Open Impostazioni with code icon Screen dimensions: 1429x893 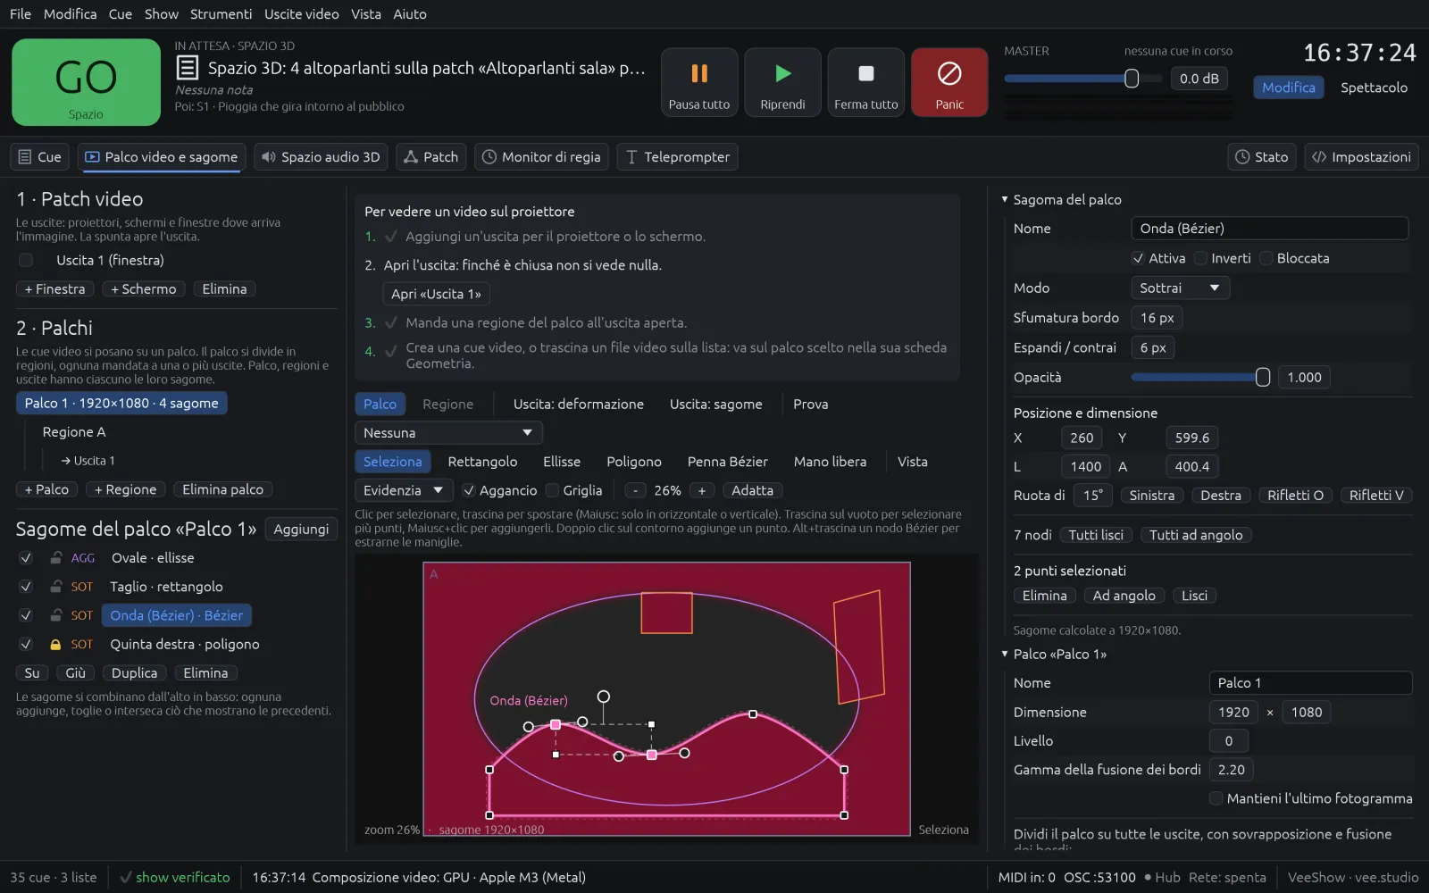(x=1361, y=157)
